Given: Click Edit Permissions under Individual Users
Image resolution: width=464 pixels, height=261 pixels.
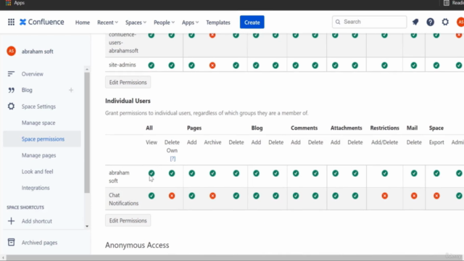Looking at the screenshot, I should point(128,220).
